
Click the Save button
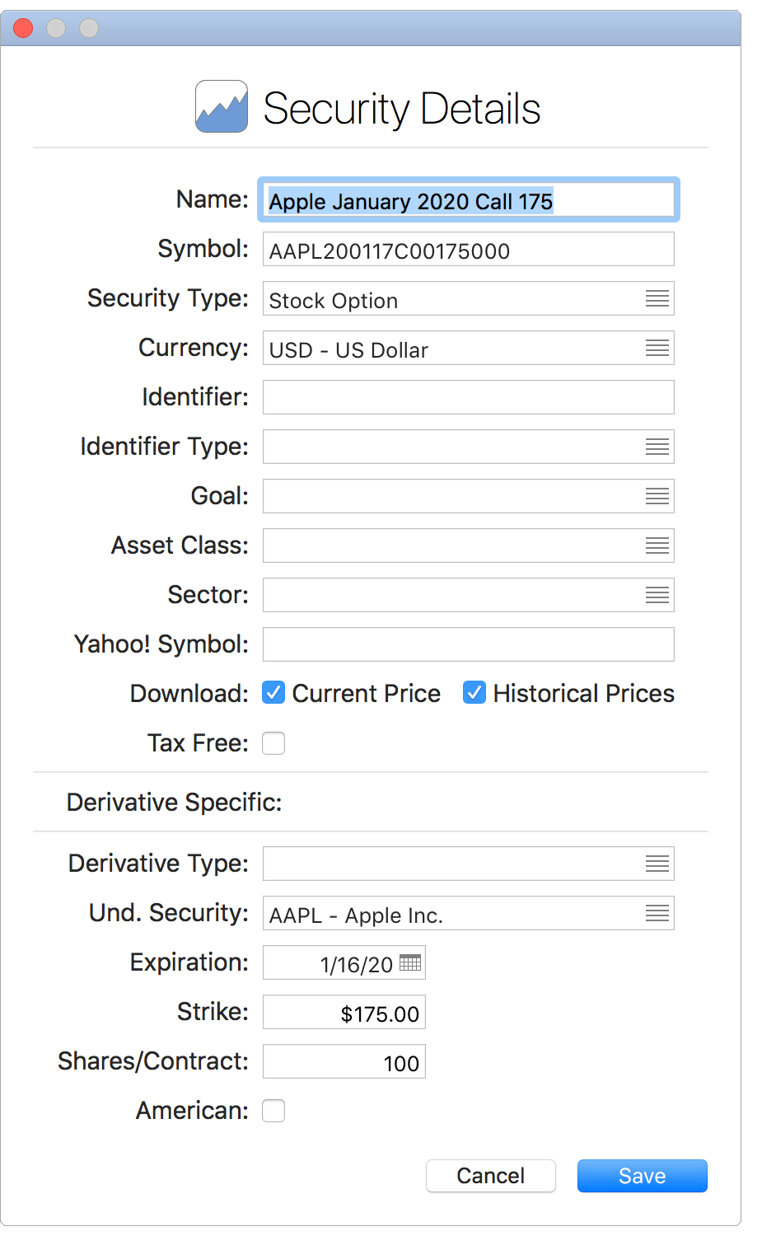[642, 1176]
